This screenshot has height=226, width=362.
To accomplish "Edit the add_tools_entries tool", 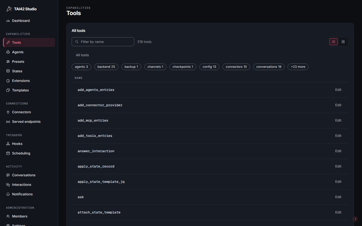I will point(338,136).
